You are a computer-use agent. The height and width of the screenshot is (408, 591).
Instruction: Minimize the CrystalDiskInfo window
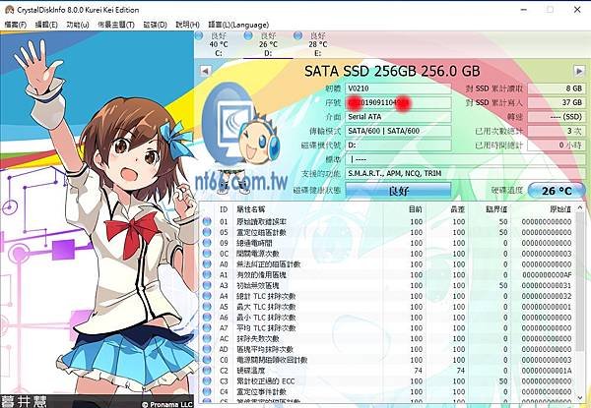[524, 10]
